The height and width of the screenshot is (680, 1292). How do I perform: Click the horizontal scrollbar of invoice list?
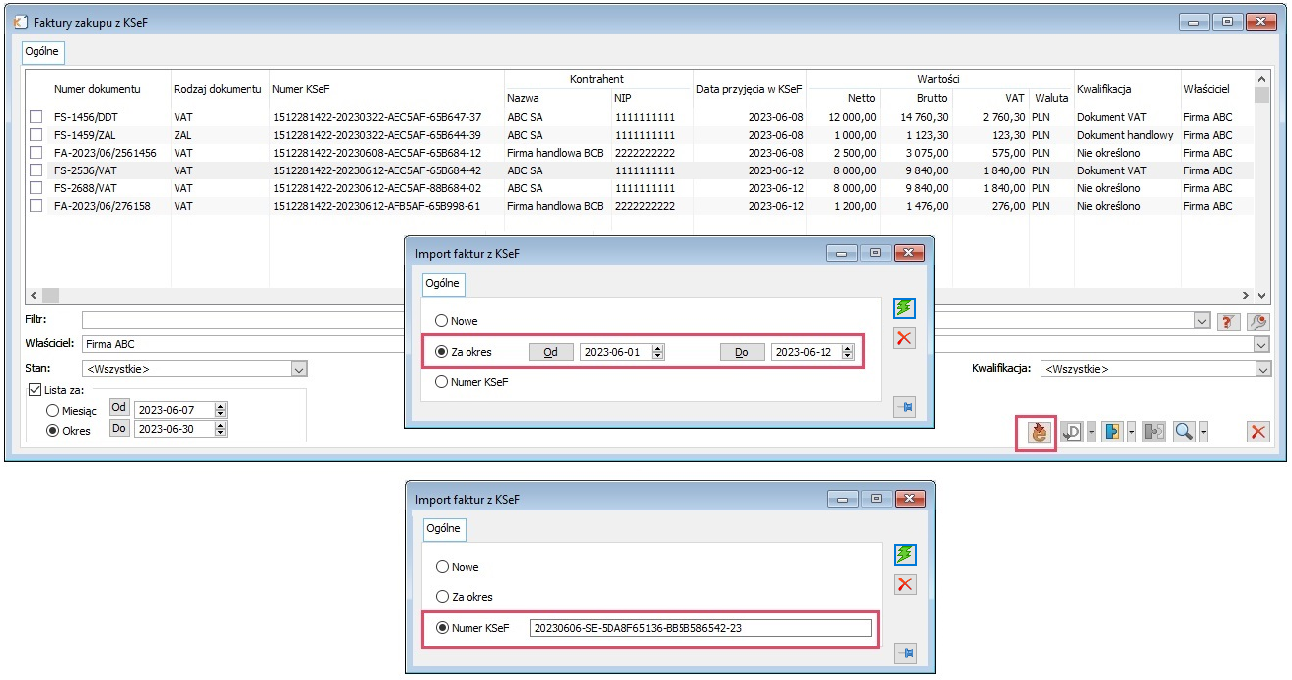click(639, 295)
